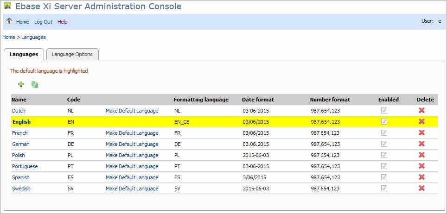447x214 pixels.
Task: Click the green plus add language icon
Action: [21, 84]
